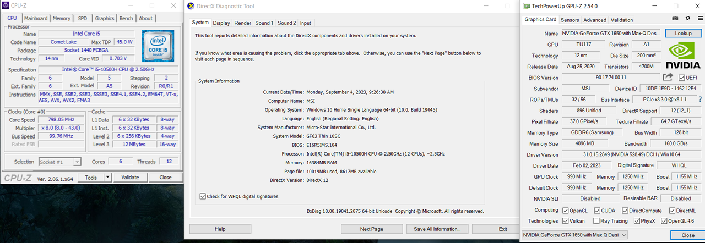Open the Validation tab in GPU-Z
This screenshot has width=705, height=243.
622,20
